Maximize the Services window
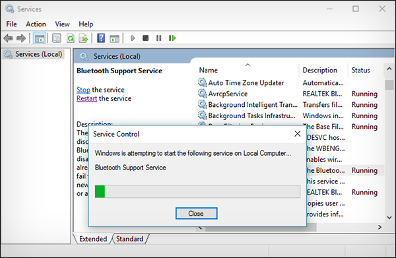Image resolution: width=396 pixels, height=258 pixels. 356,9
